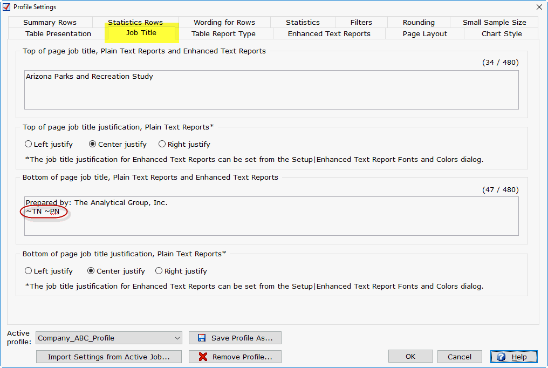Image resolution: width=548 pixels, height=368 pixels.
Task: Click Import Settings from Active Job button
Action: pos(109,357)
